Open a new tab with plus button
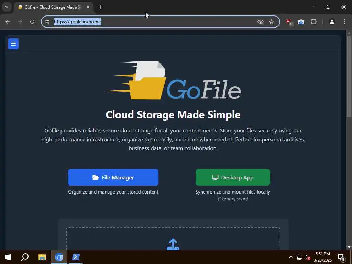 coord(100,7)
